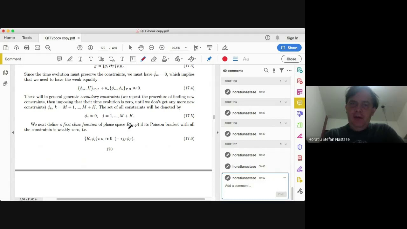Filter the comments list
This screenshot has height=229, width=407.
[281, 70]
